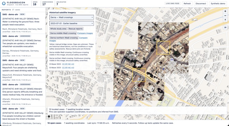Open the Dernau wheelchair-accessible evacuation report
The width and height of the screenshot is (229, 126).
point(23,46)
